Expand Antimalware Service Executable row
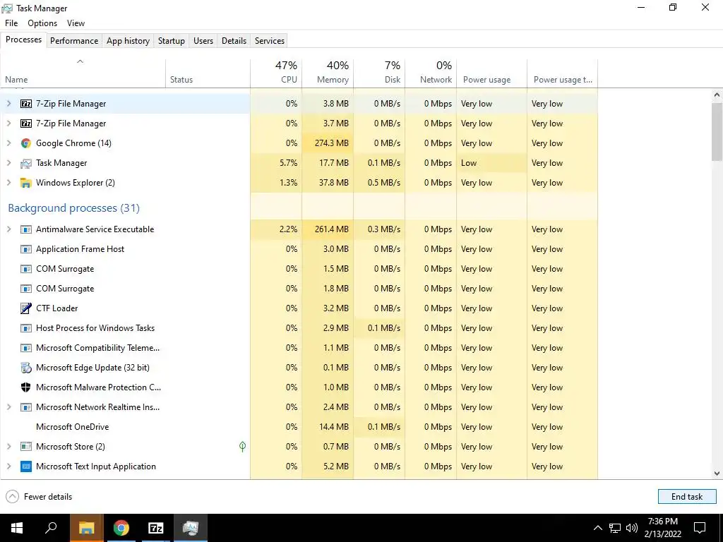723x542 pixels. [x=8, y=229]
